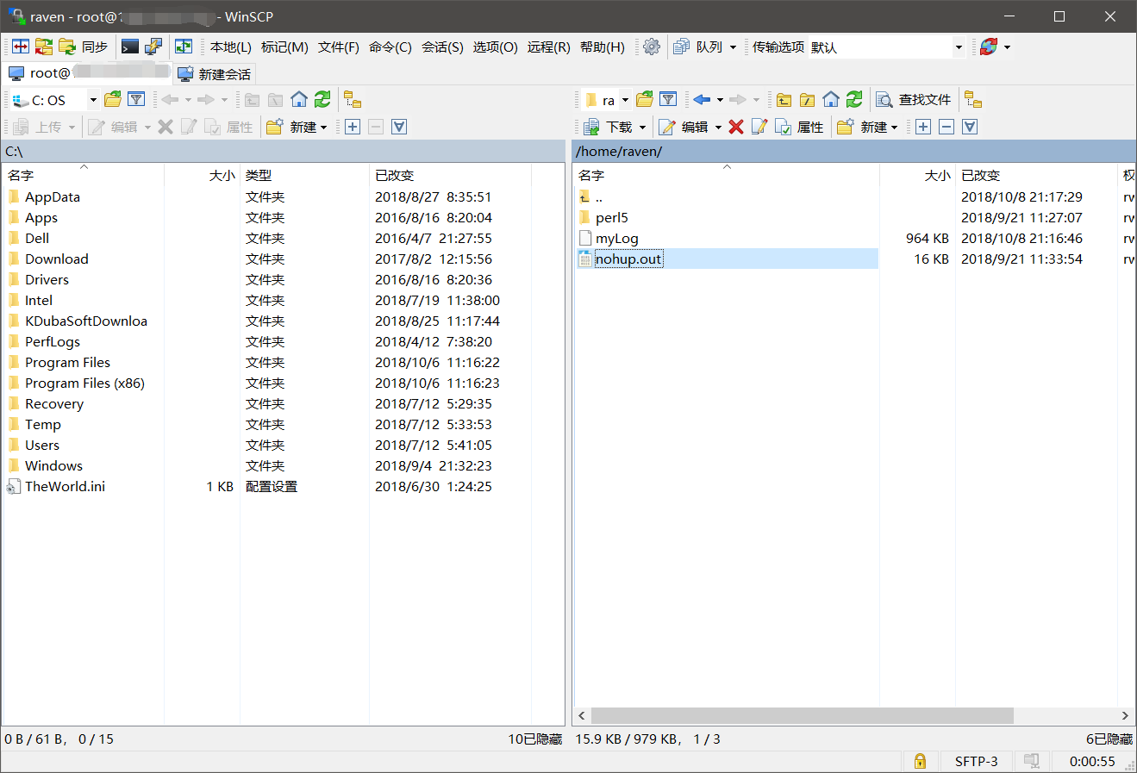Go to remote root directory icon
This screenshot has height=773, width=1137.
click(x=807, y=100)
